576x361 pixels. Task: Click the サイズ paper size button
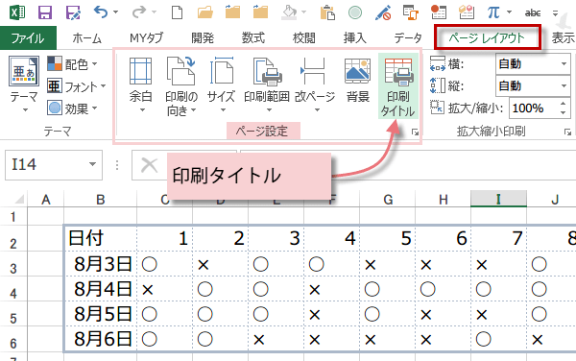221,85
